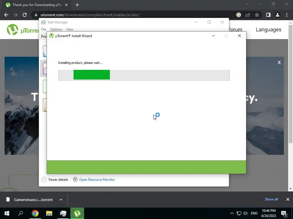The image size is (293, 219).
Task: Close the µTorrent Install Wizard
Action: tap(239, 36)
